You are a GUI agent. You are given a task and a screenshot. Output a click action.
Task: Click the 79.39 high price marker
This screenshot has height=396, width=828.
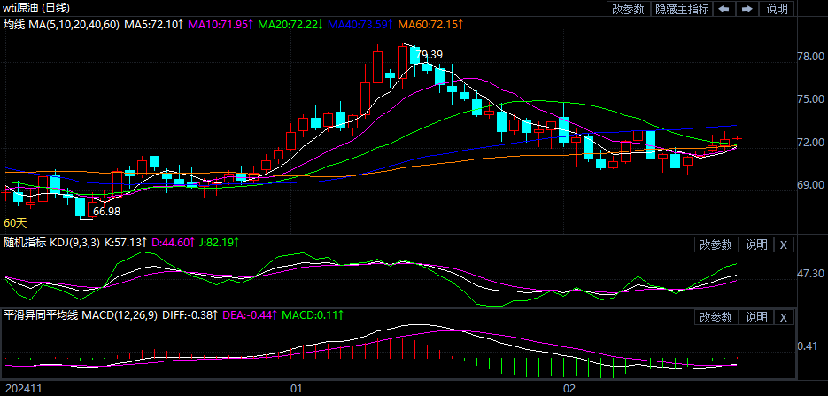(x=427, y=55)
